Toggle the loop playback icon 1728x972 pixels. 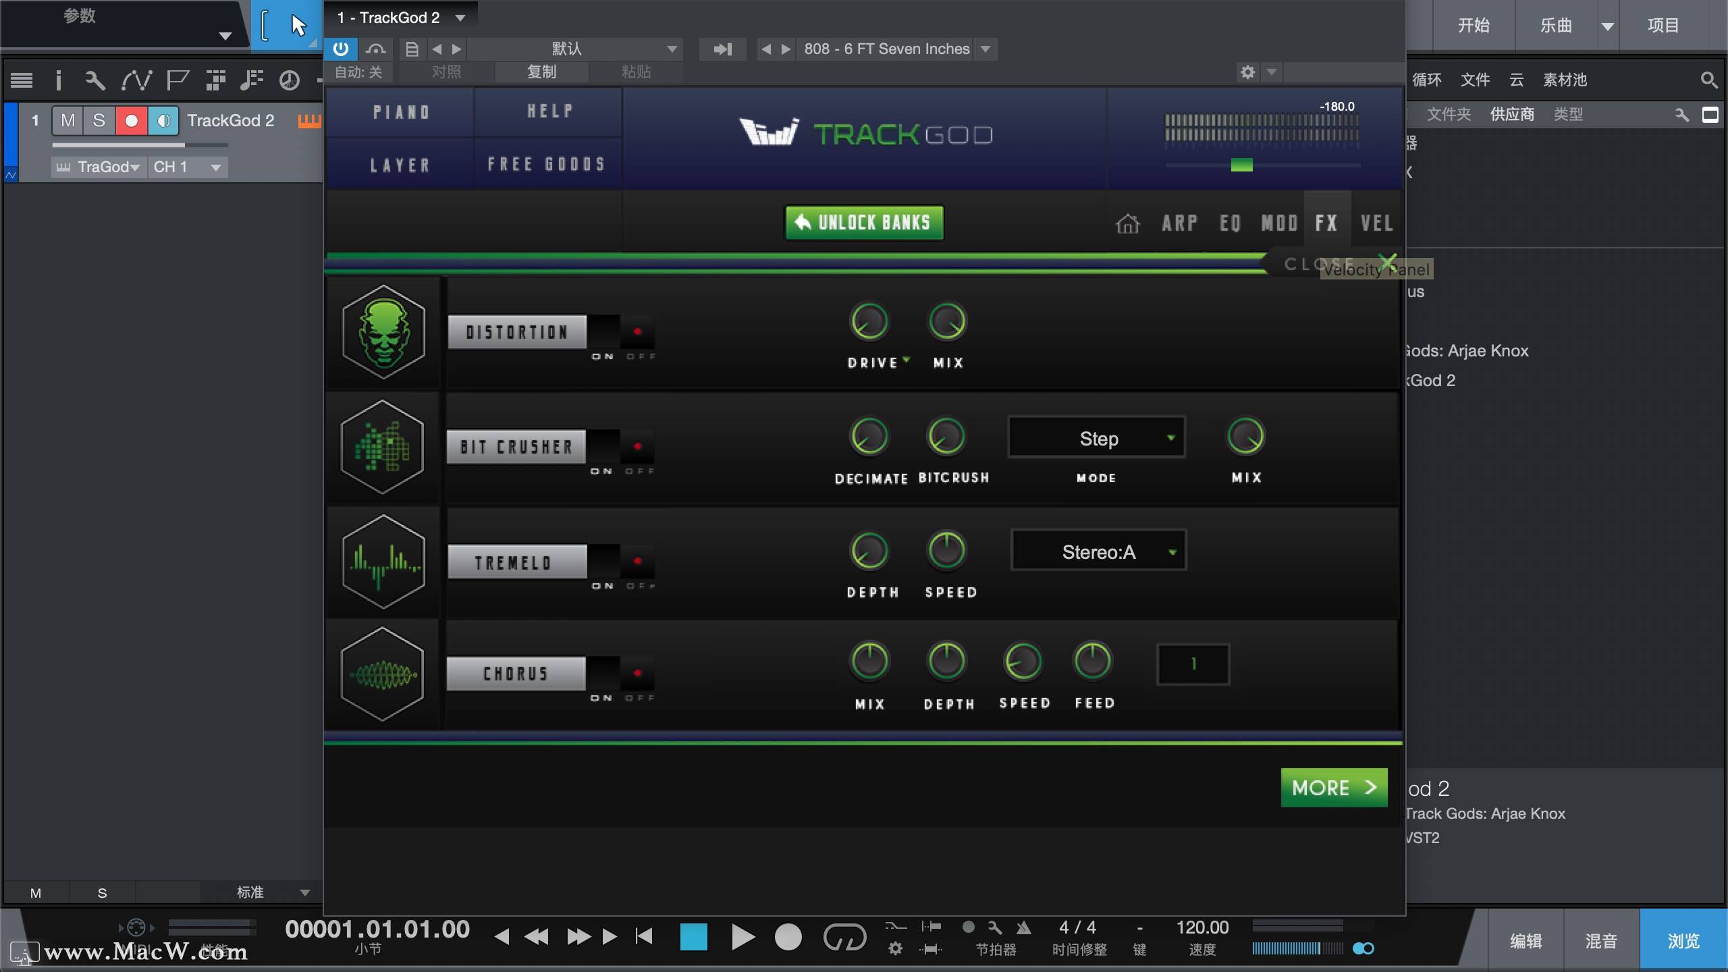(844, 937)
